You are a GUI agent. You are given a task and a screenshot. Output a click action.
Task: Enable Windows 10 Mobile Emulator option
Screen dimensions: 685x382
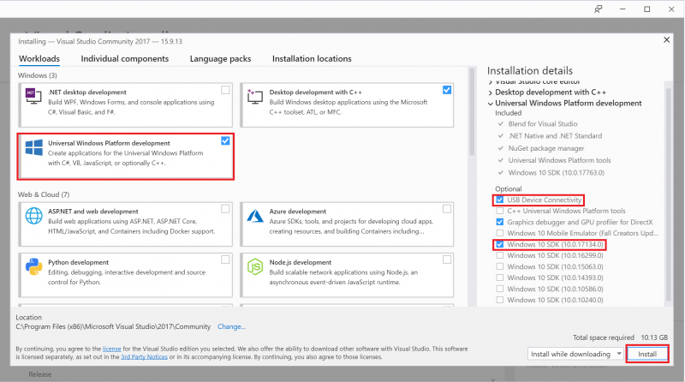500,233
